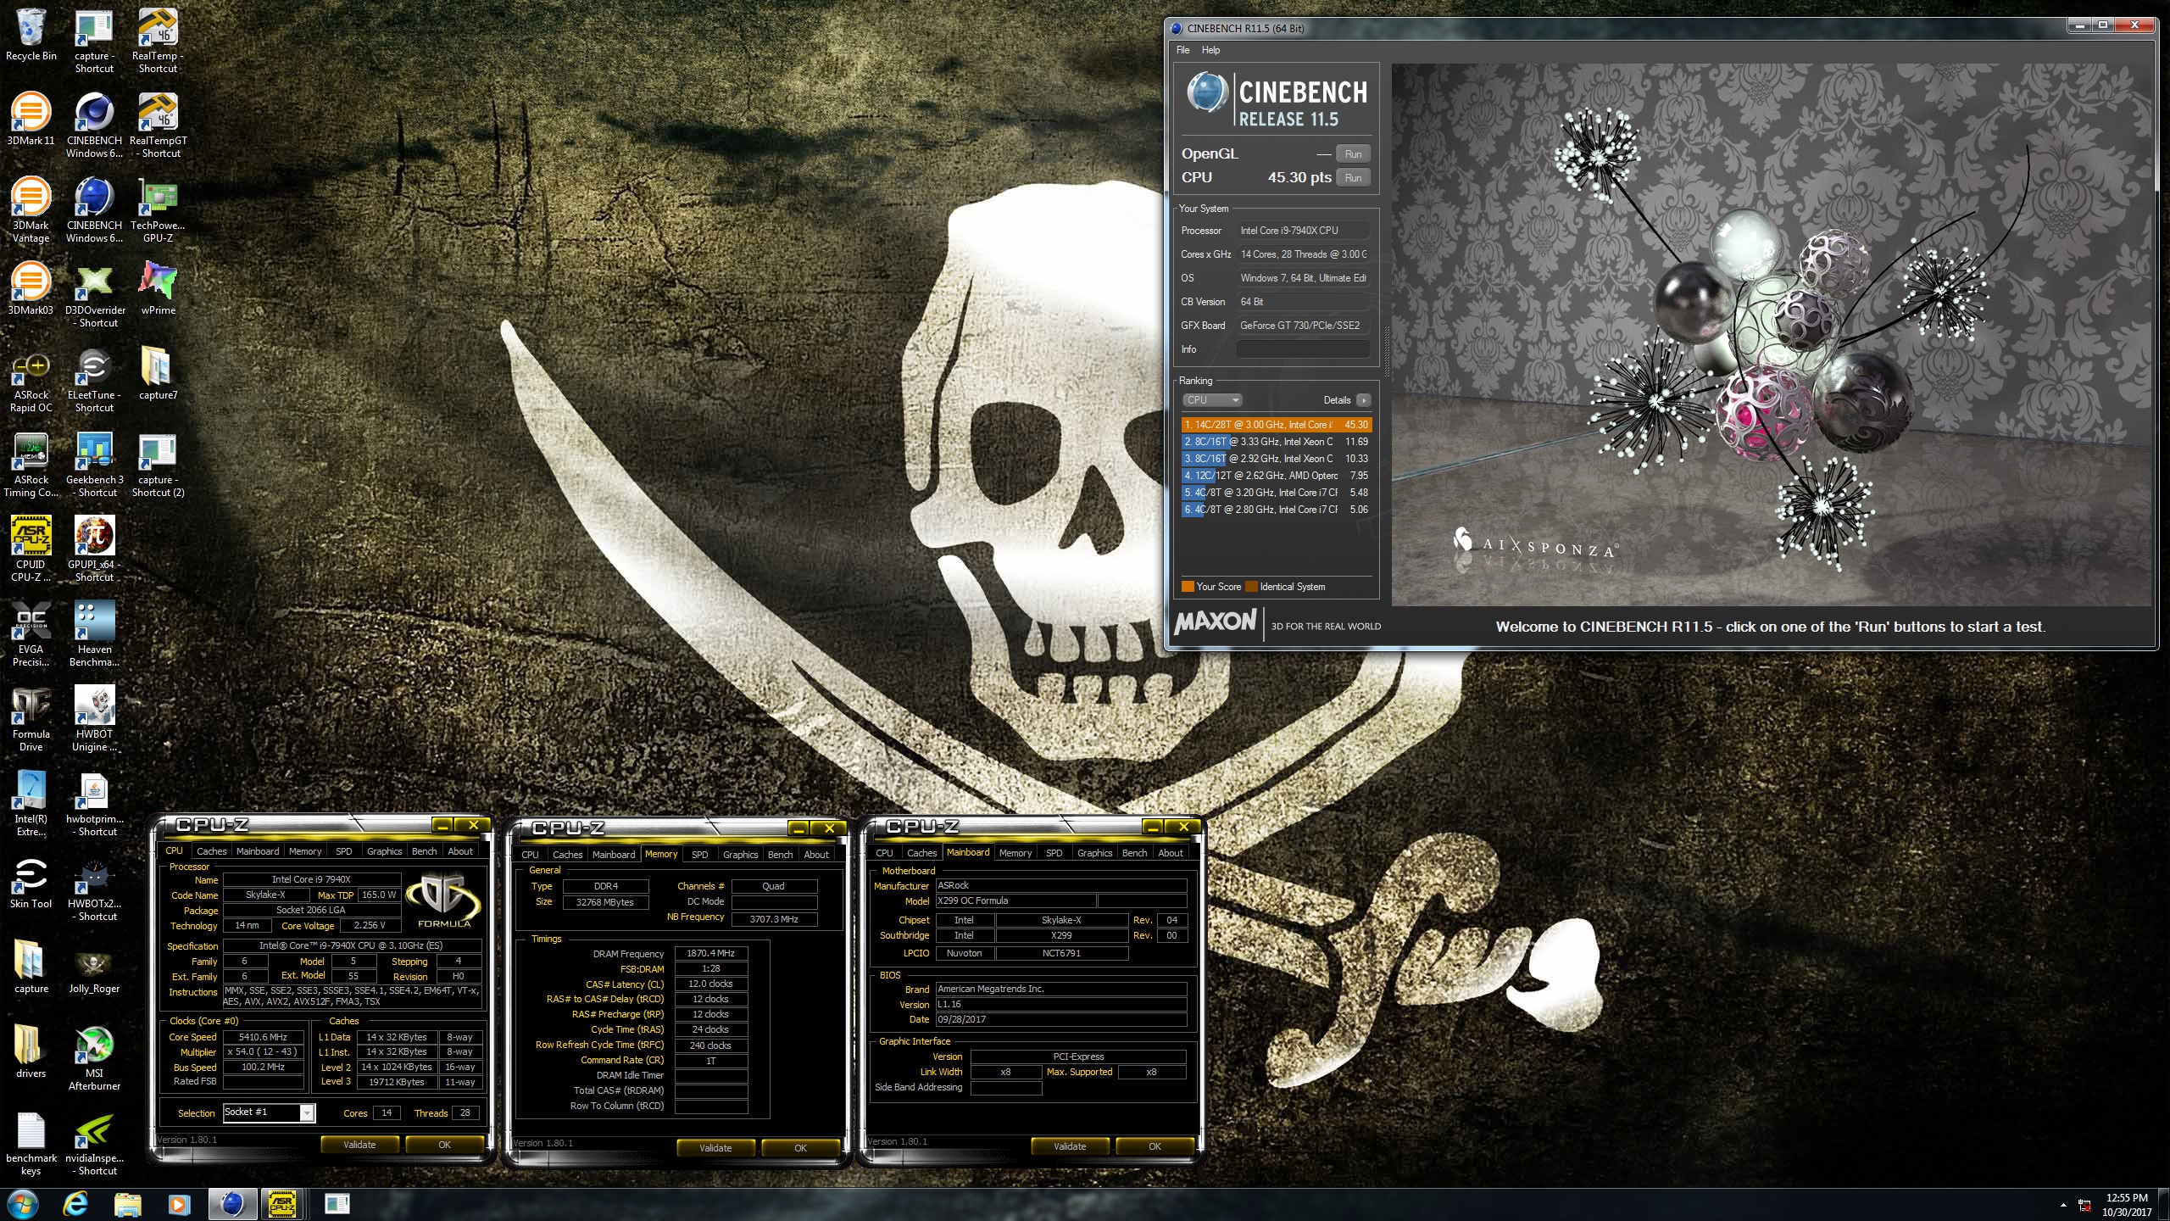The image size is (2170, 1221).
Task: Open RealTemp shortcut icon
Action: [159, 41]
